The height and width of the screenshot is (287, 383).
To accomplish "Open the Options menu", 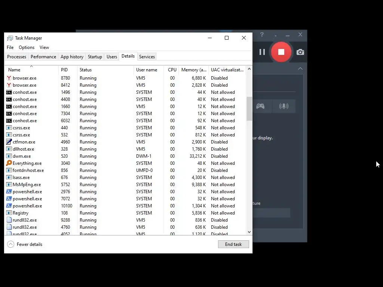I will (x=27, y=47).
